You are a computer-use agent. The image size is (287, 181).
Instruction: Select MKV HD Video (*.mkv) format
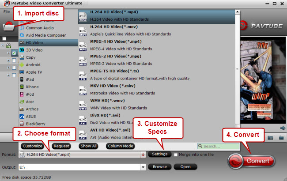click(156, 90)
